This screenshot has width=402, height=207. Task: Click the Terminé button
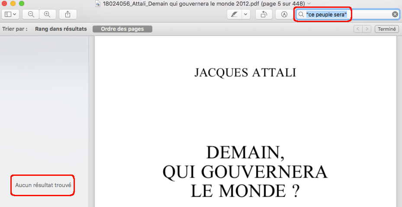[386, 29]
